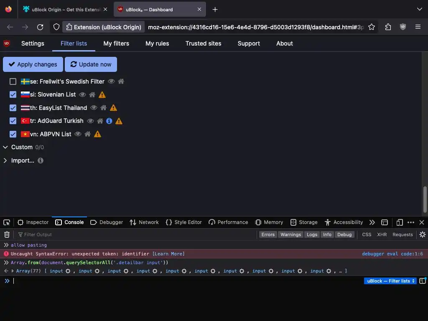Open the Support tab
The height and width of the screenshot is (321, 428).
pos(249,43)
